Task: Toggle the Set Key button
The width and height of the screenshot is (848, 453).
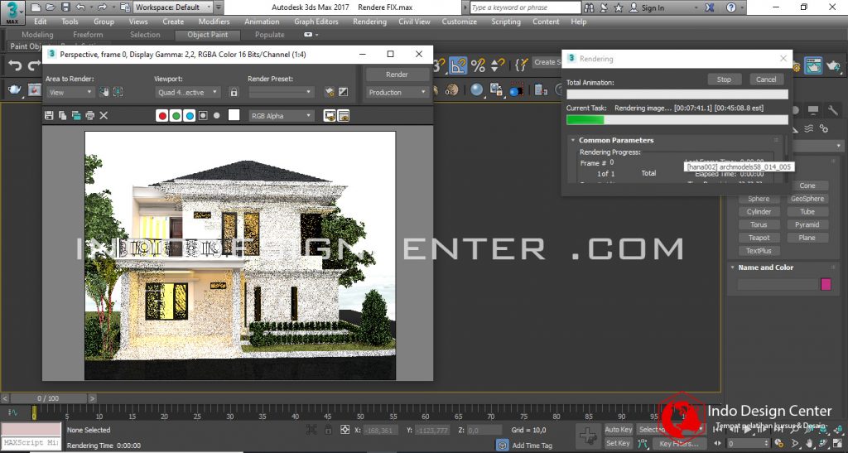Action: (618, 443)
